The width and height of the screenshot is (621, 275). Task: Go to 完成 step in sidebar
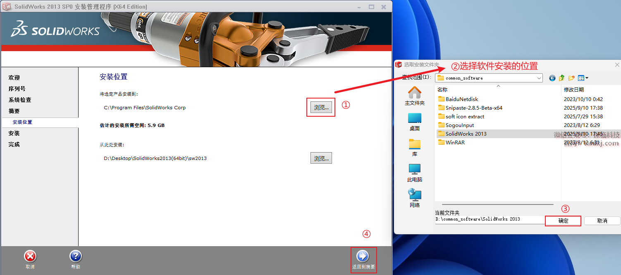pyautogui.click(x=14, y=144)
